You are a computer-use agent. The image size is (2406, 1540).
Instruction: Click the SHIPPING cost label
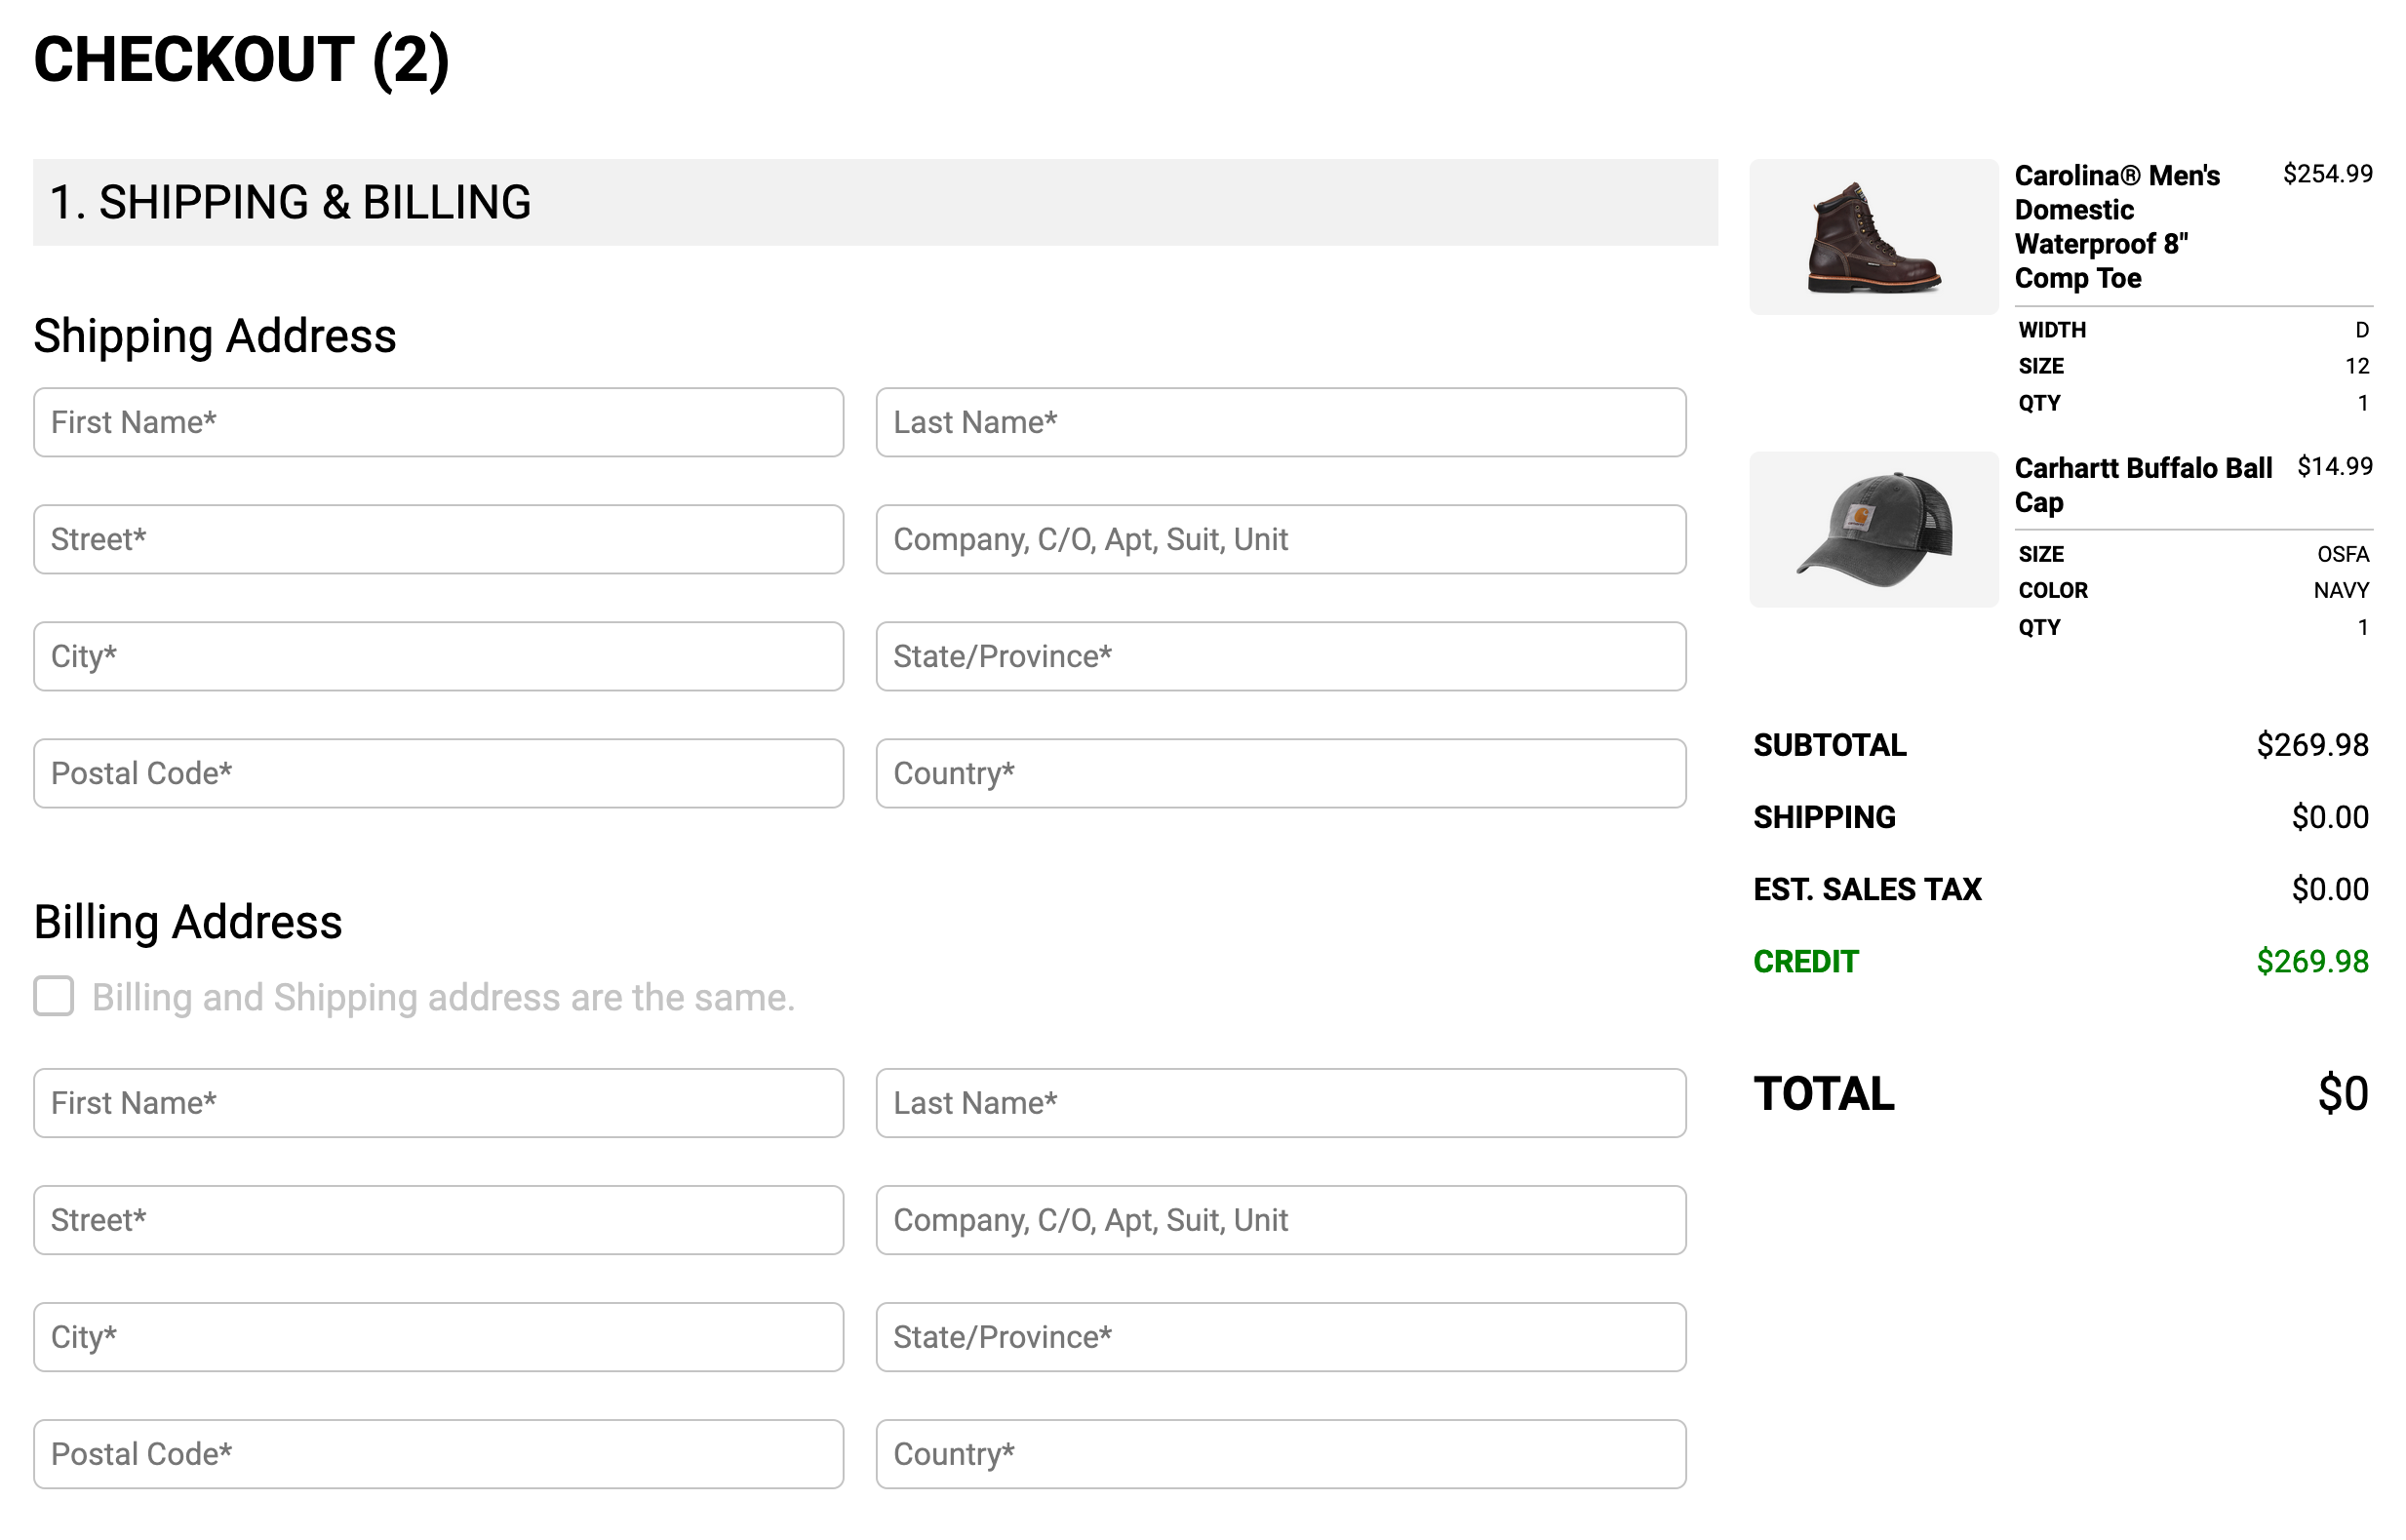(1824, 817)
